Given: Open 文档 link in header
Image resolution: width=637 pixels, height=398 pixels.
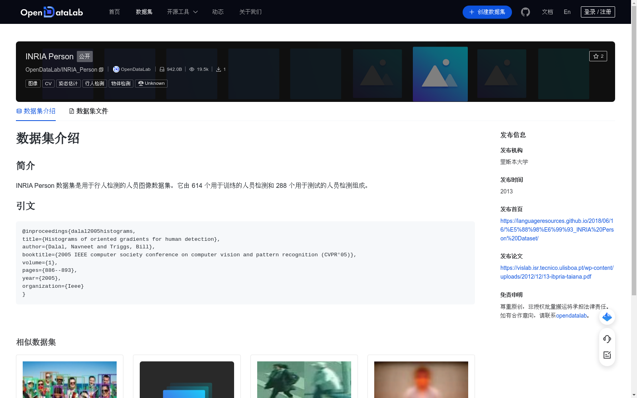Looking at the screenshot, I should (547, 12).
